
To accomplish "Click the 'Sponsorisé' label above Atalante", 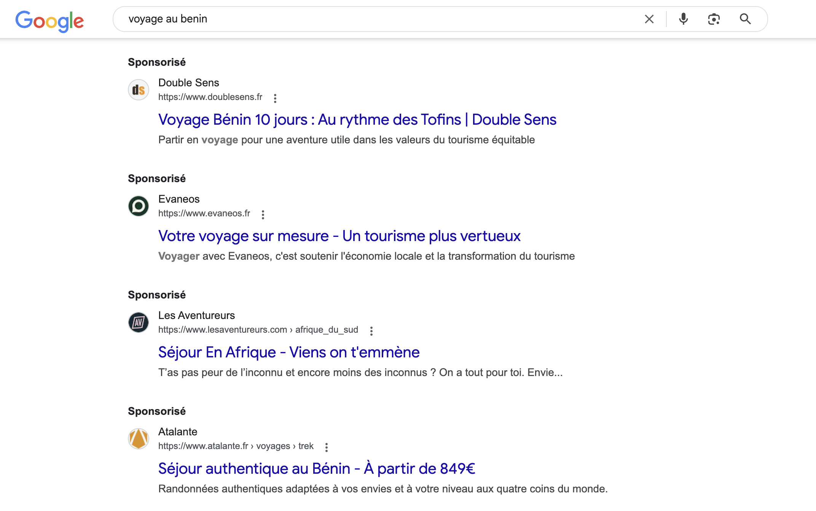I will click(x=157, y=411).
